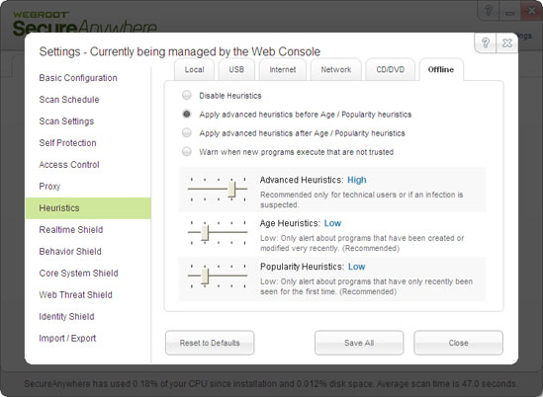Open Realtime Shield settings
This screenshot has height=397, width=543.
[x=71, y=230]
